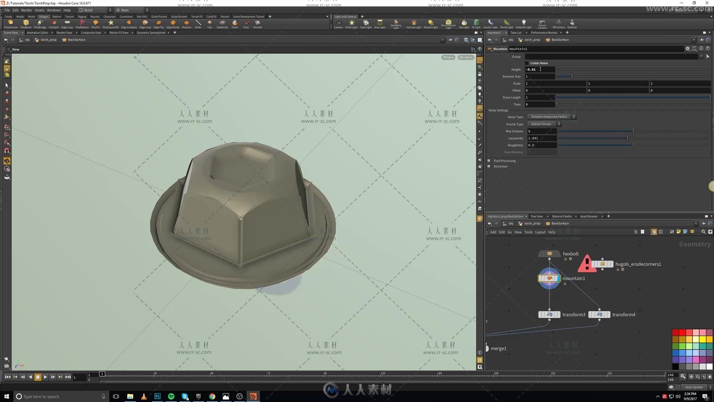Click the Height value field
714x402 pixels.
[540, 70]
